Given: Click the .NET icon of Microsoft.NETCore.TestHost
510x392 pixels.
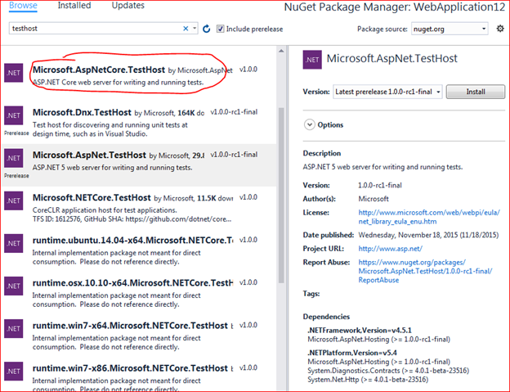Looking at the screenshot, I should (13, 201).
